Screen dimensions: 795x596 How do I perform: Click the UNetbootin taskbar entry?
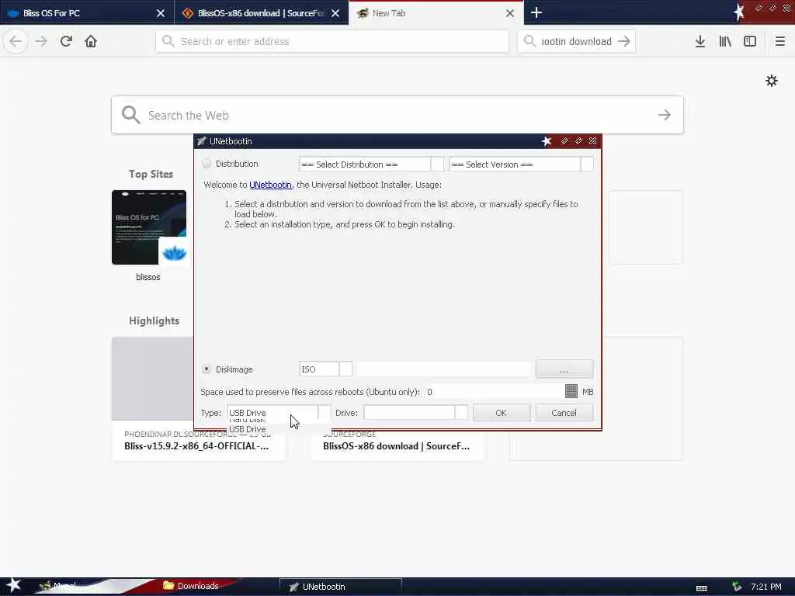(341, 587)
